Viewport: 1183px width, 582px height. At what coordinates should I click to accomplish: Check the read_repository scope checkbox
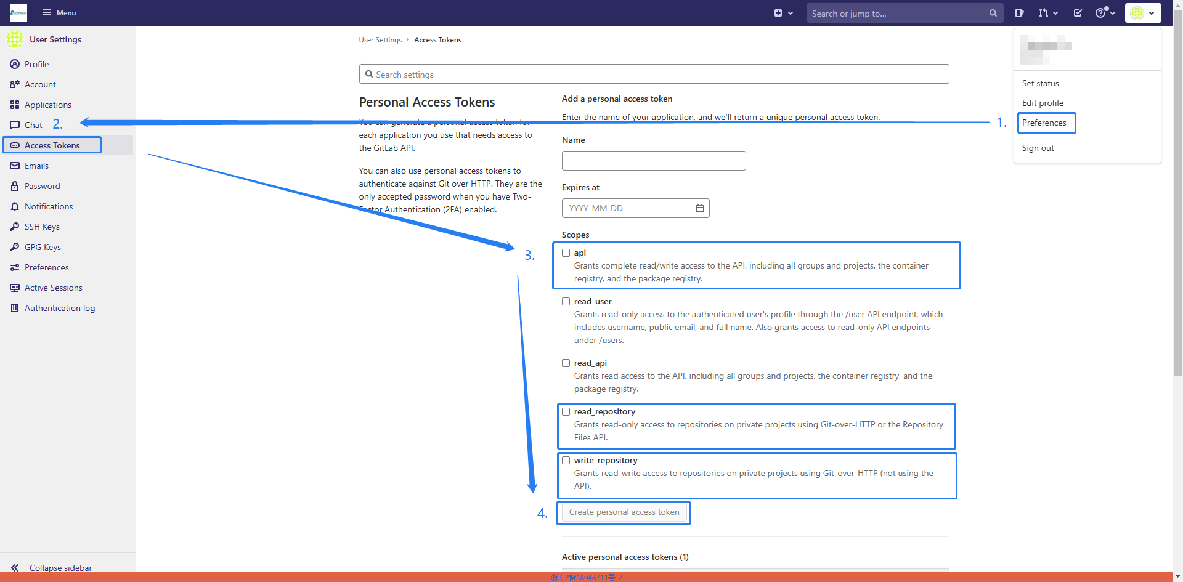(566, 412)
